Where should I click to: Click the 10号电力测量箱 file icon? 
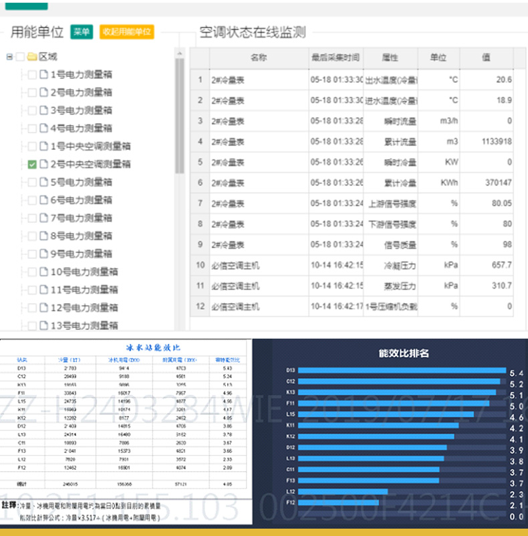pyautogui.click(x=43, y=272)
